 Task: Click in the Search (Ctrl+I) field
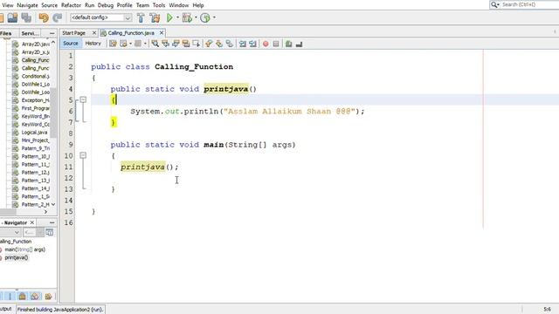tap(529, 4)
